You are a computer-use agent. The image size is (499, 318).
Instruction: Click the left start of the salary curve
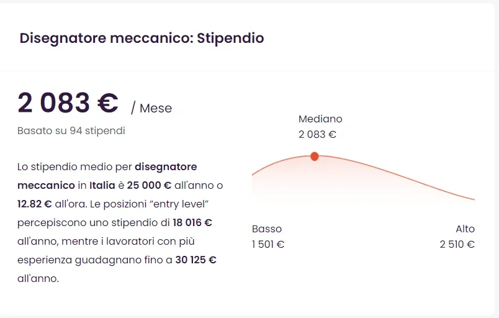[253, 175]
